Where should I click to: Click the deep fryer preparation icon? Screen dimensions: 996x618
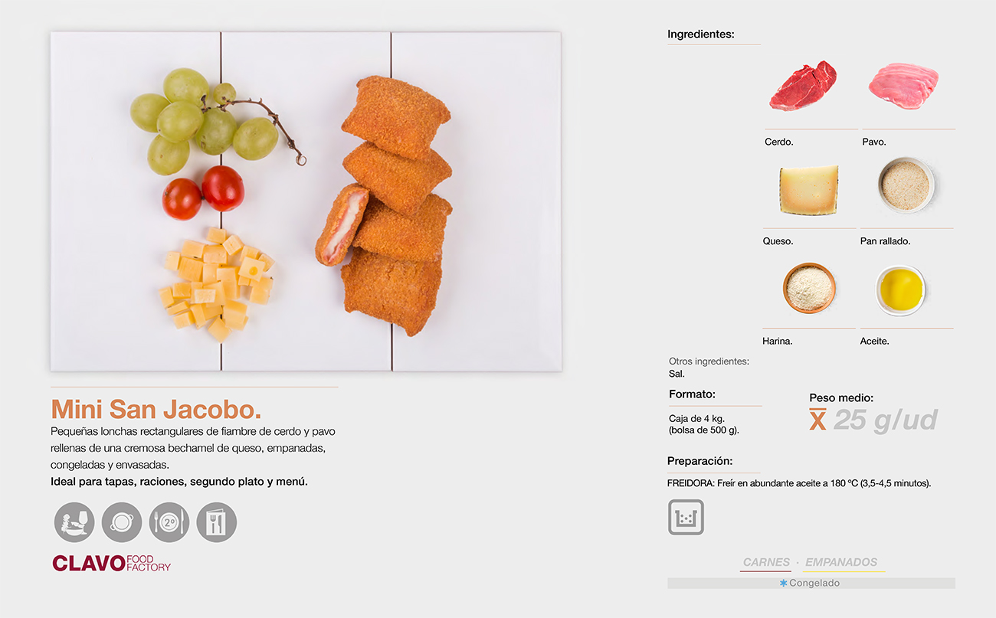[x=686, y=517]
